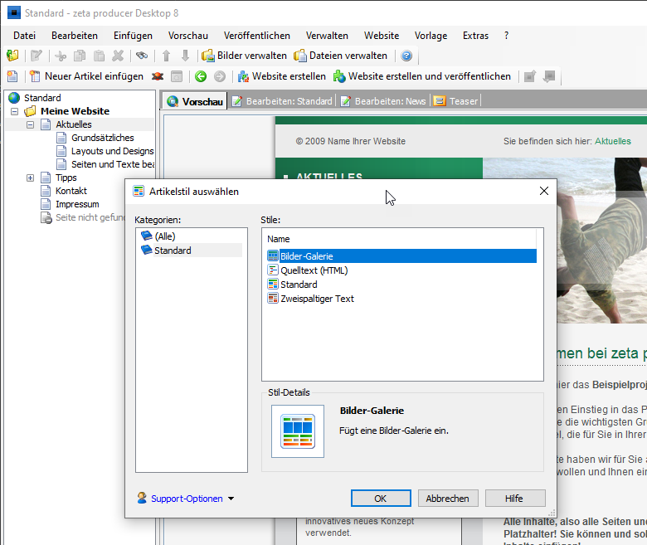Open the Veröffentlichen menu
Viewport: 647px width, 545px height.
(256, 36)
